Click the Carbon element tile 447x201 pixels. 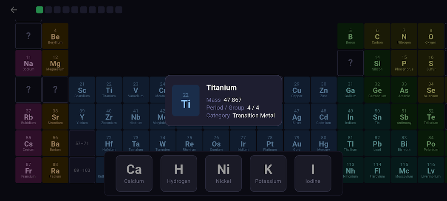(x=377, y=36)
